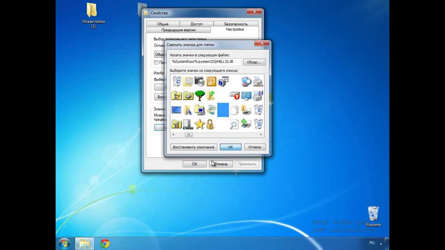Click OK in the Свойства window
The height and width of the screenshot is (250, 445).
pyautogui.click(x=194, y=164)
